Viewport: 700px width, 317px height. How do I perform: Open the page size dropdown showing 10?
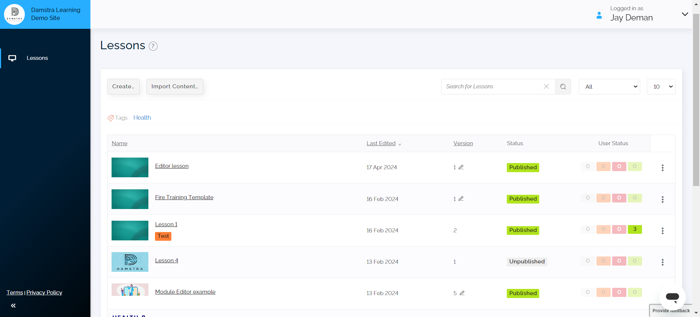pos(661,87)
